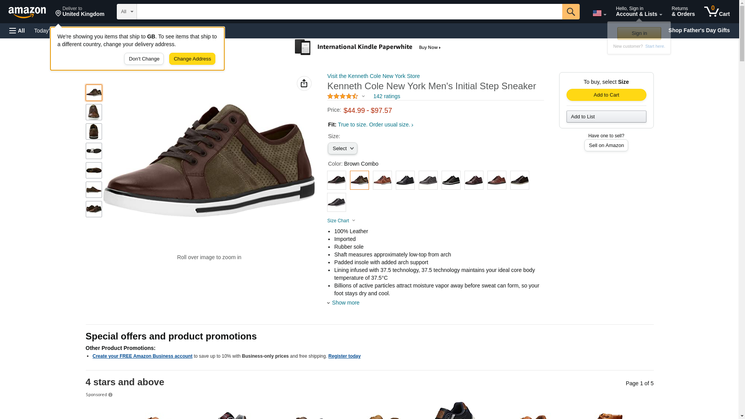This screenshot has height=419, width=745.
Task: Click into the search text field
Action: point(349,12)
